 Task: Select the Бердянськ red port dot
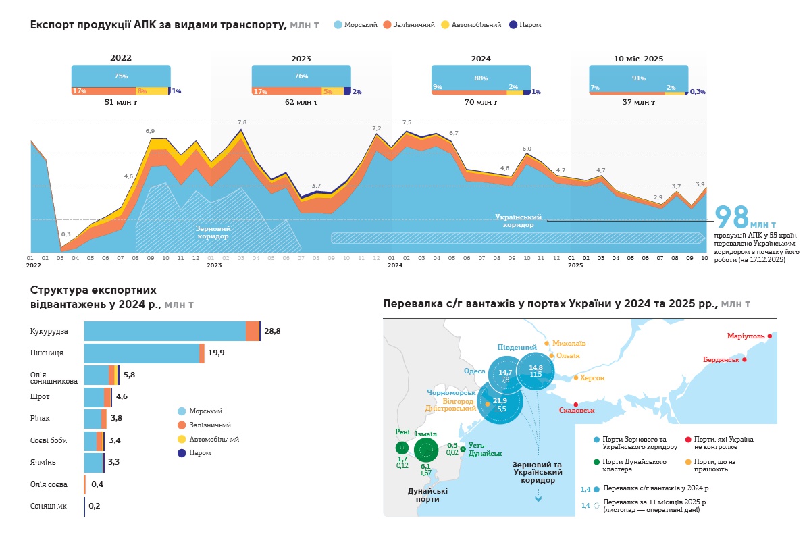pyautogui.click(x=744, y=359)
